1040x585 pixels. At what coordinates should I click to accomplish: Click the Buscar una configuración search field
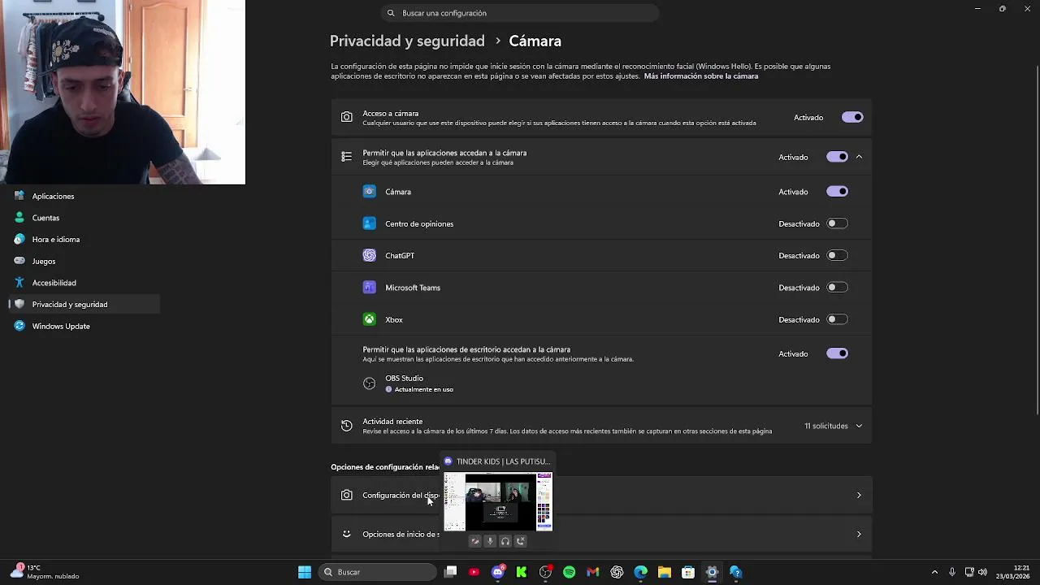click(x=520, y=13)
